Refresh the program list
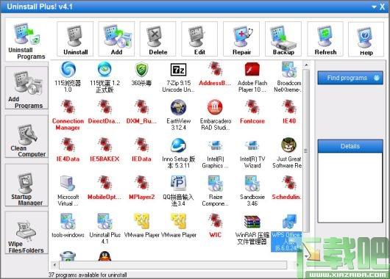The width and height of the screenshot is (390, 279). (x=325, y=39)
